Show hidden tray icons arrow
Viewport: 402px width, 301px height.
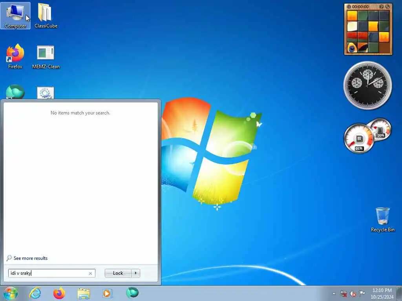(334, 294)
